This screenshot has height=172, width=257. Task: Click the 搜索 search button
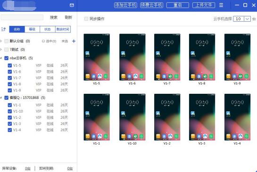click(54, 17)
